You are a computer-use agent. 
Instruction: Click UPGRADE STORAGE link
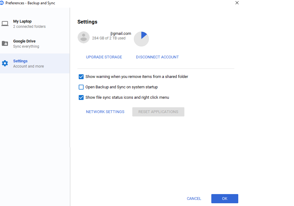click(104, 57)
